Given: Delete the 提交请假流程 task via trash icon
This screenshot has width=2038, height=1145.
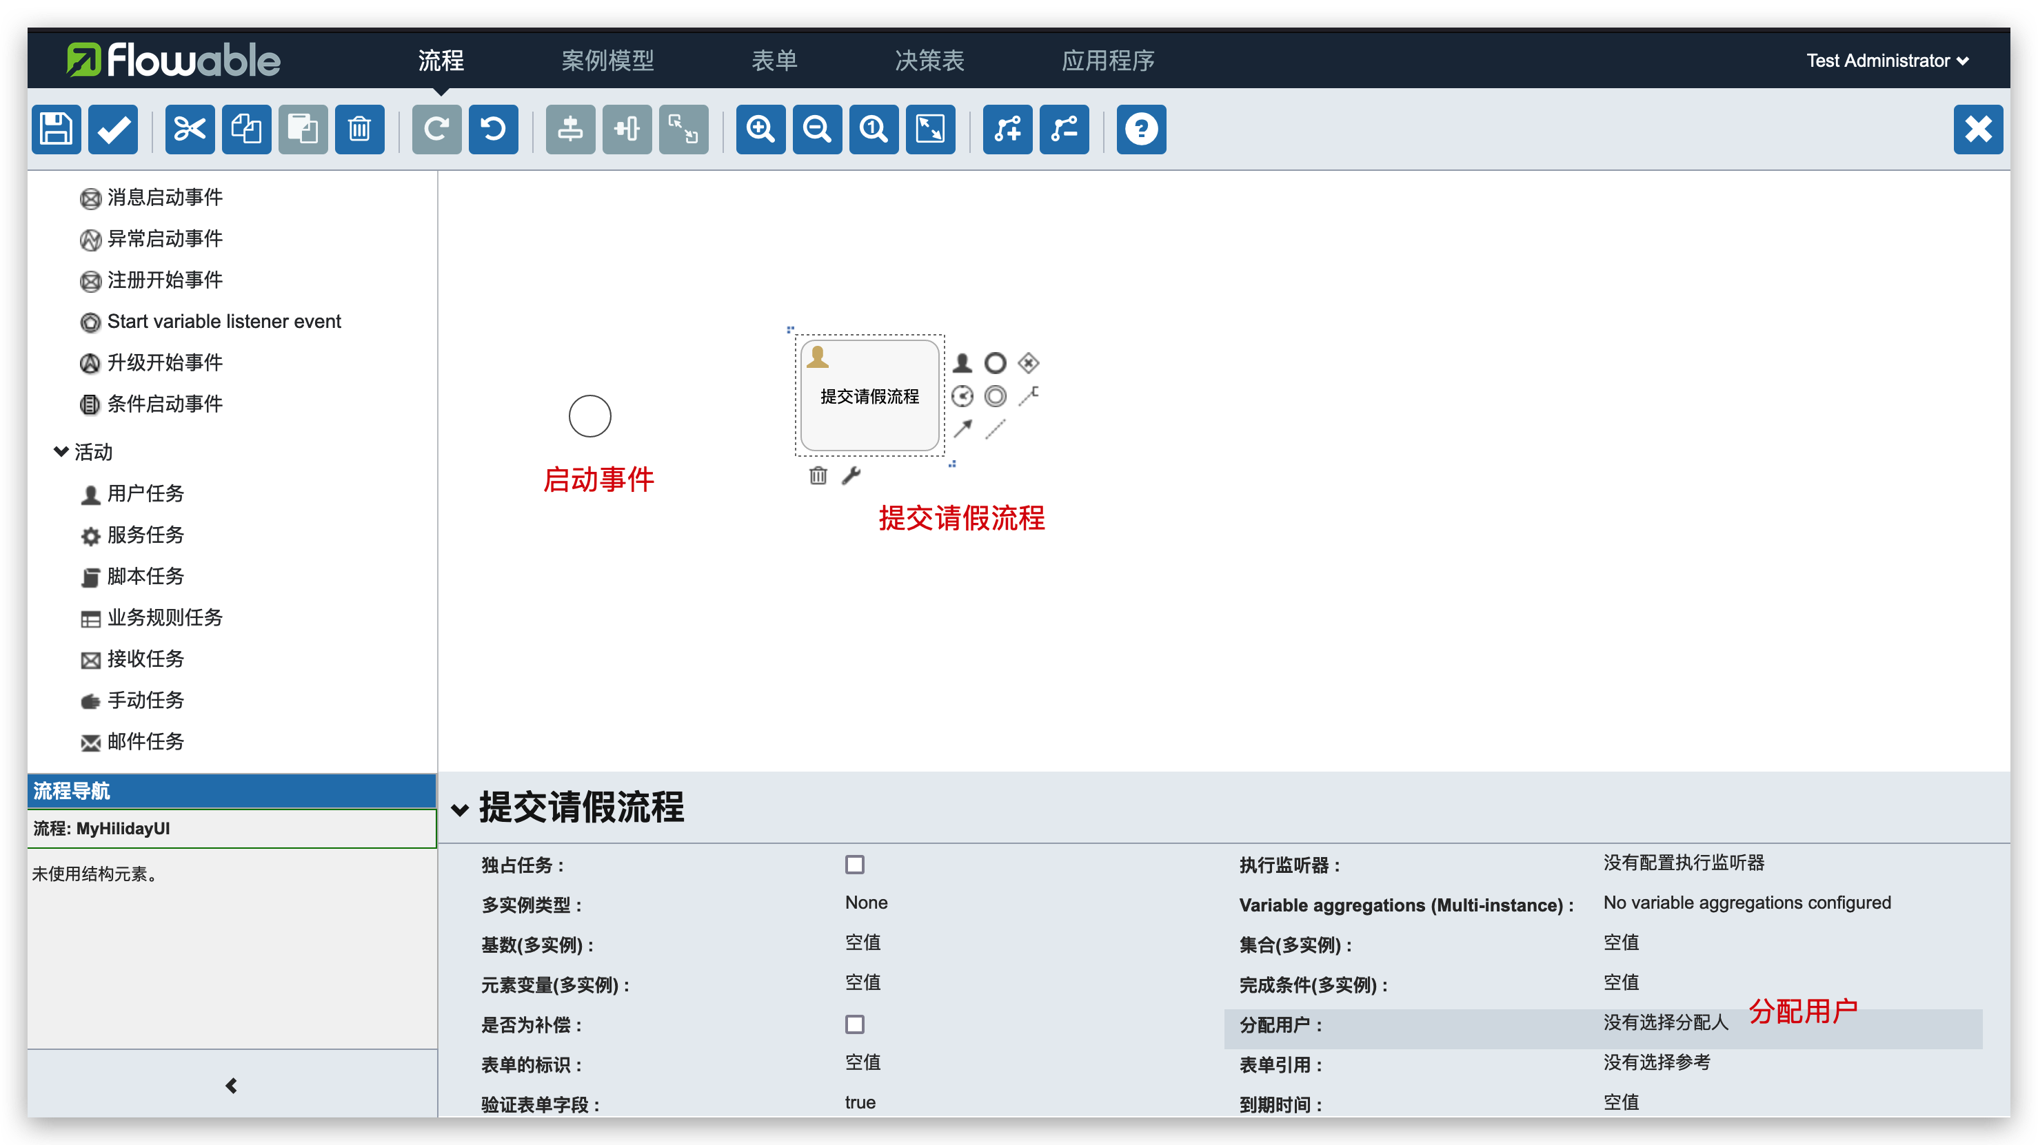Looking at the screenshot, I should 818,475.
